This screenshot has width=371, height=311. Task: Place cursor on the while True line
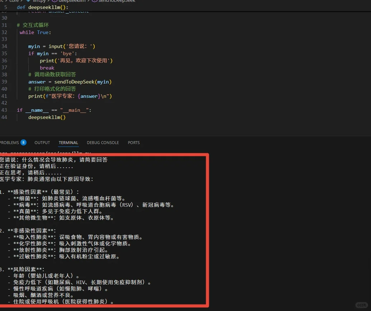tap(35, 32)
